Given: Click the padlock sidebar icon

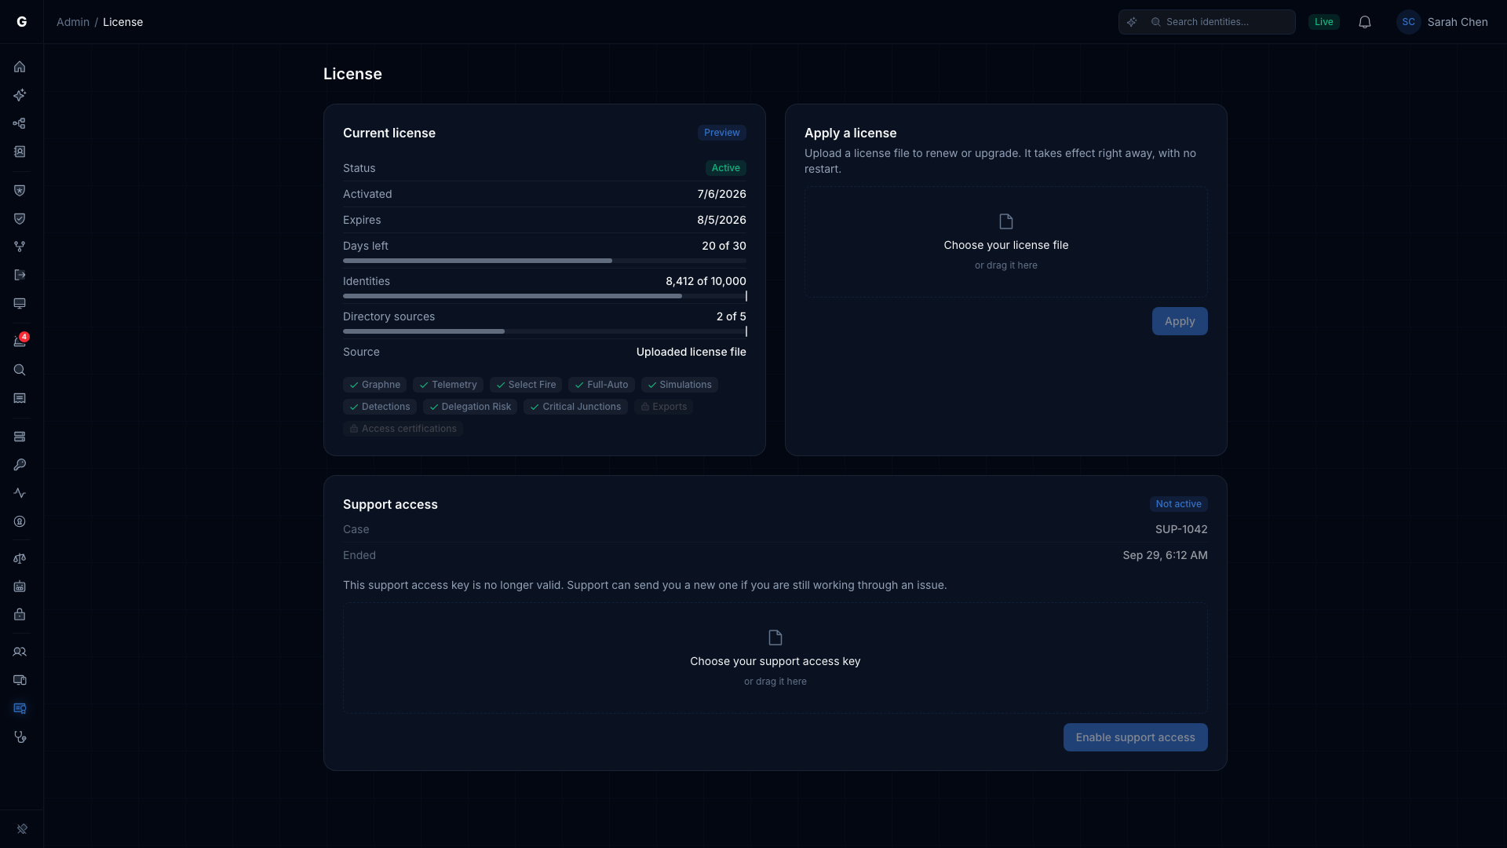Looking at the screenshot, I should [20, 615].
